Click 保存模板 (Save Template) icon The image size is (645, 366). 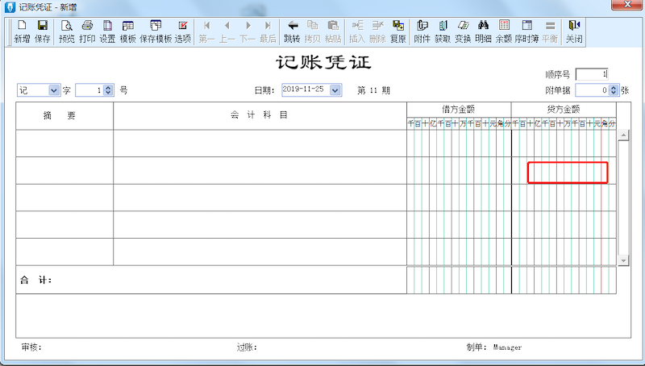coord(156,31)
